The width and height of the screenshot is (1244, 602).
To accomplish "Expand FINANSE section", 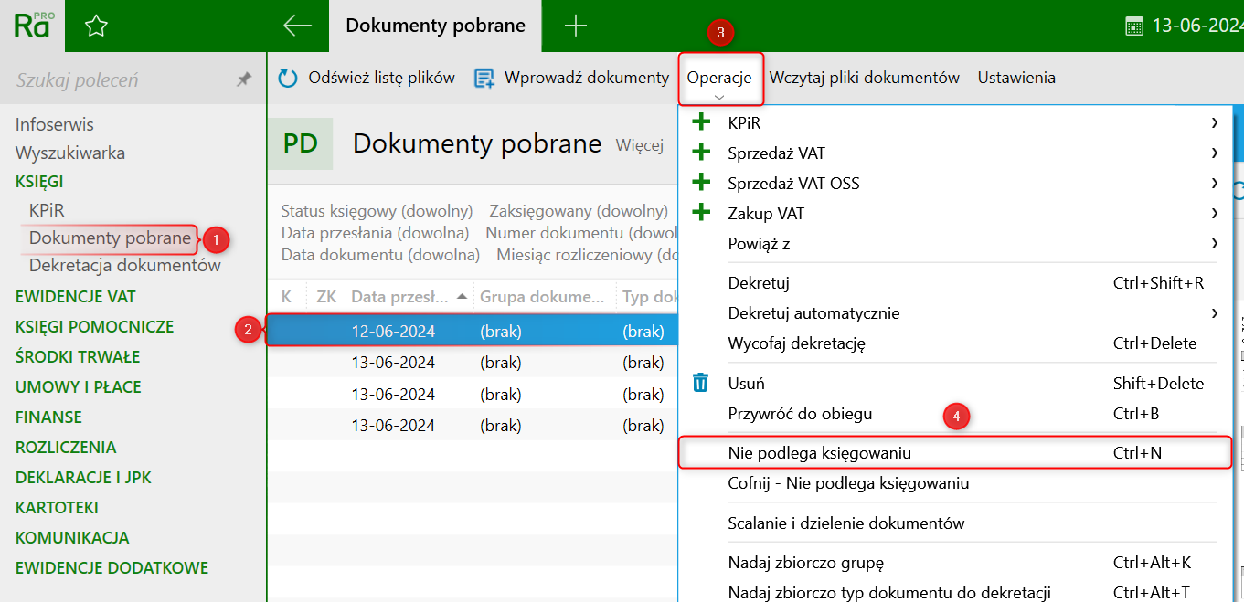I will pyautogui.click(x=48, y=417).
